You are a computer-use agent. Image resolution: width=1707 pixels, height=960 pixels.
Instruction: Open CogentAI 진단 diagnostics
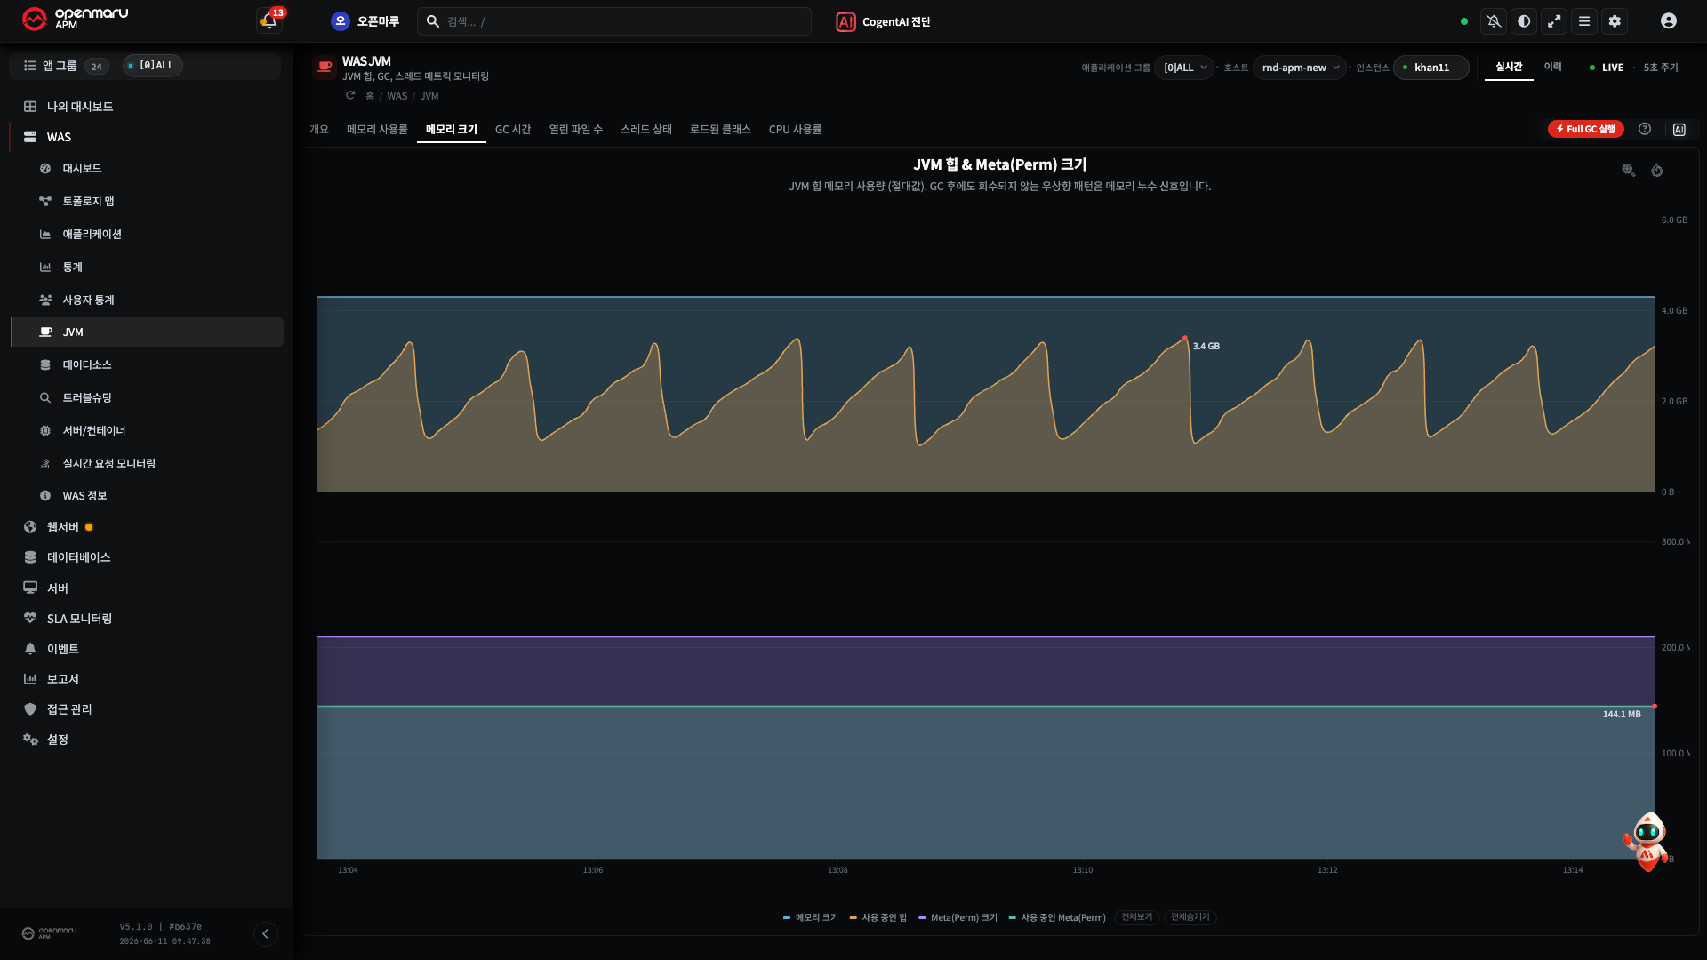point(883,21)
